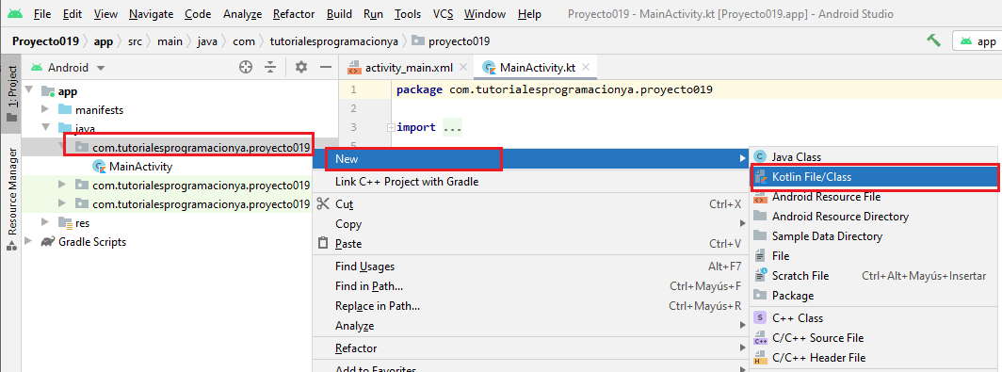This screenshot has height=372, width=1002.
Task: Select Android Resource Directory option
Action: tap(875, 216)
